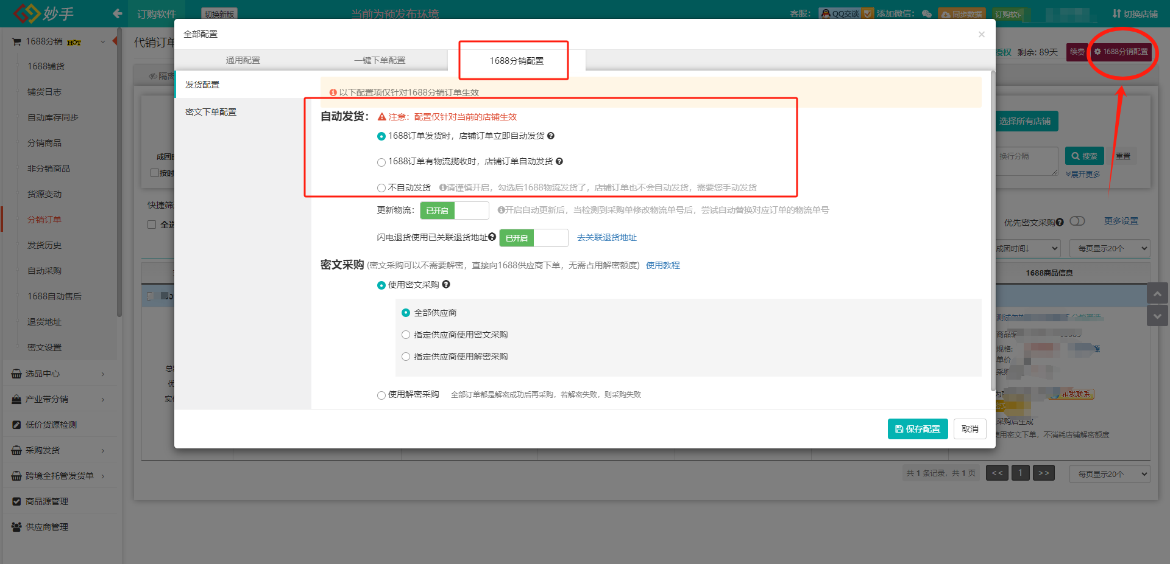Open upper 每页显示20个 page size dropdown
The height and width of the screenshot is (564, 1170).
click(1110, 248)
